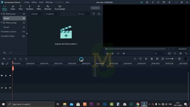Click the add track icon
Viewport: 190px width, 107px height.
pos(3,64)
